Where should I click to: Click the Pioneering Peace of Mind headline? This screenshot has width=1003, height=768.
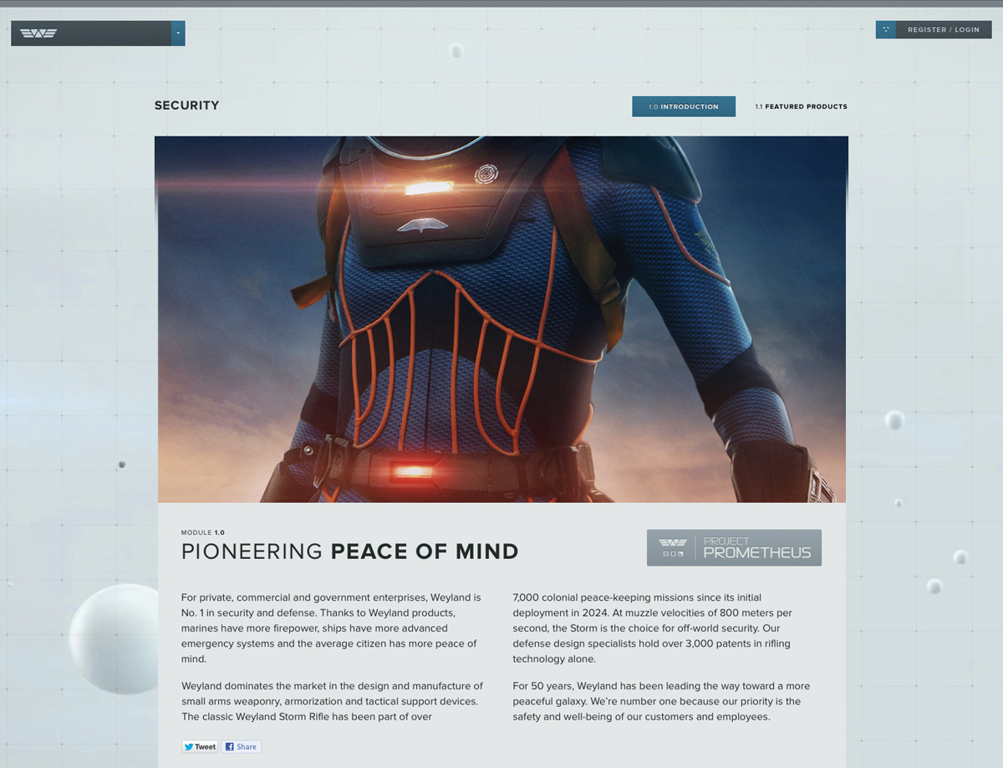(349, 551)
